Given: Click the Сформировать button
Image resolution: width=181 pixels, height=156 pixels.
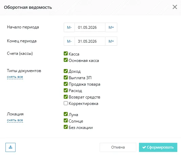Looking at the screenshot, I should (158, 147).
